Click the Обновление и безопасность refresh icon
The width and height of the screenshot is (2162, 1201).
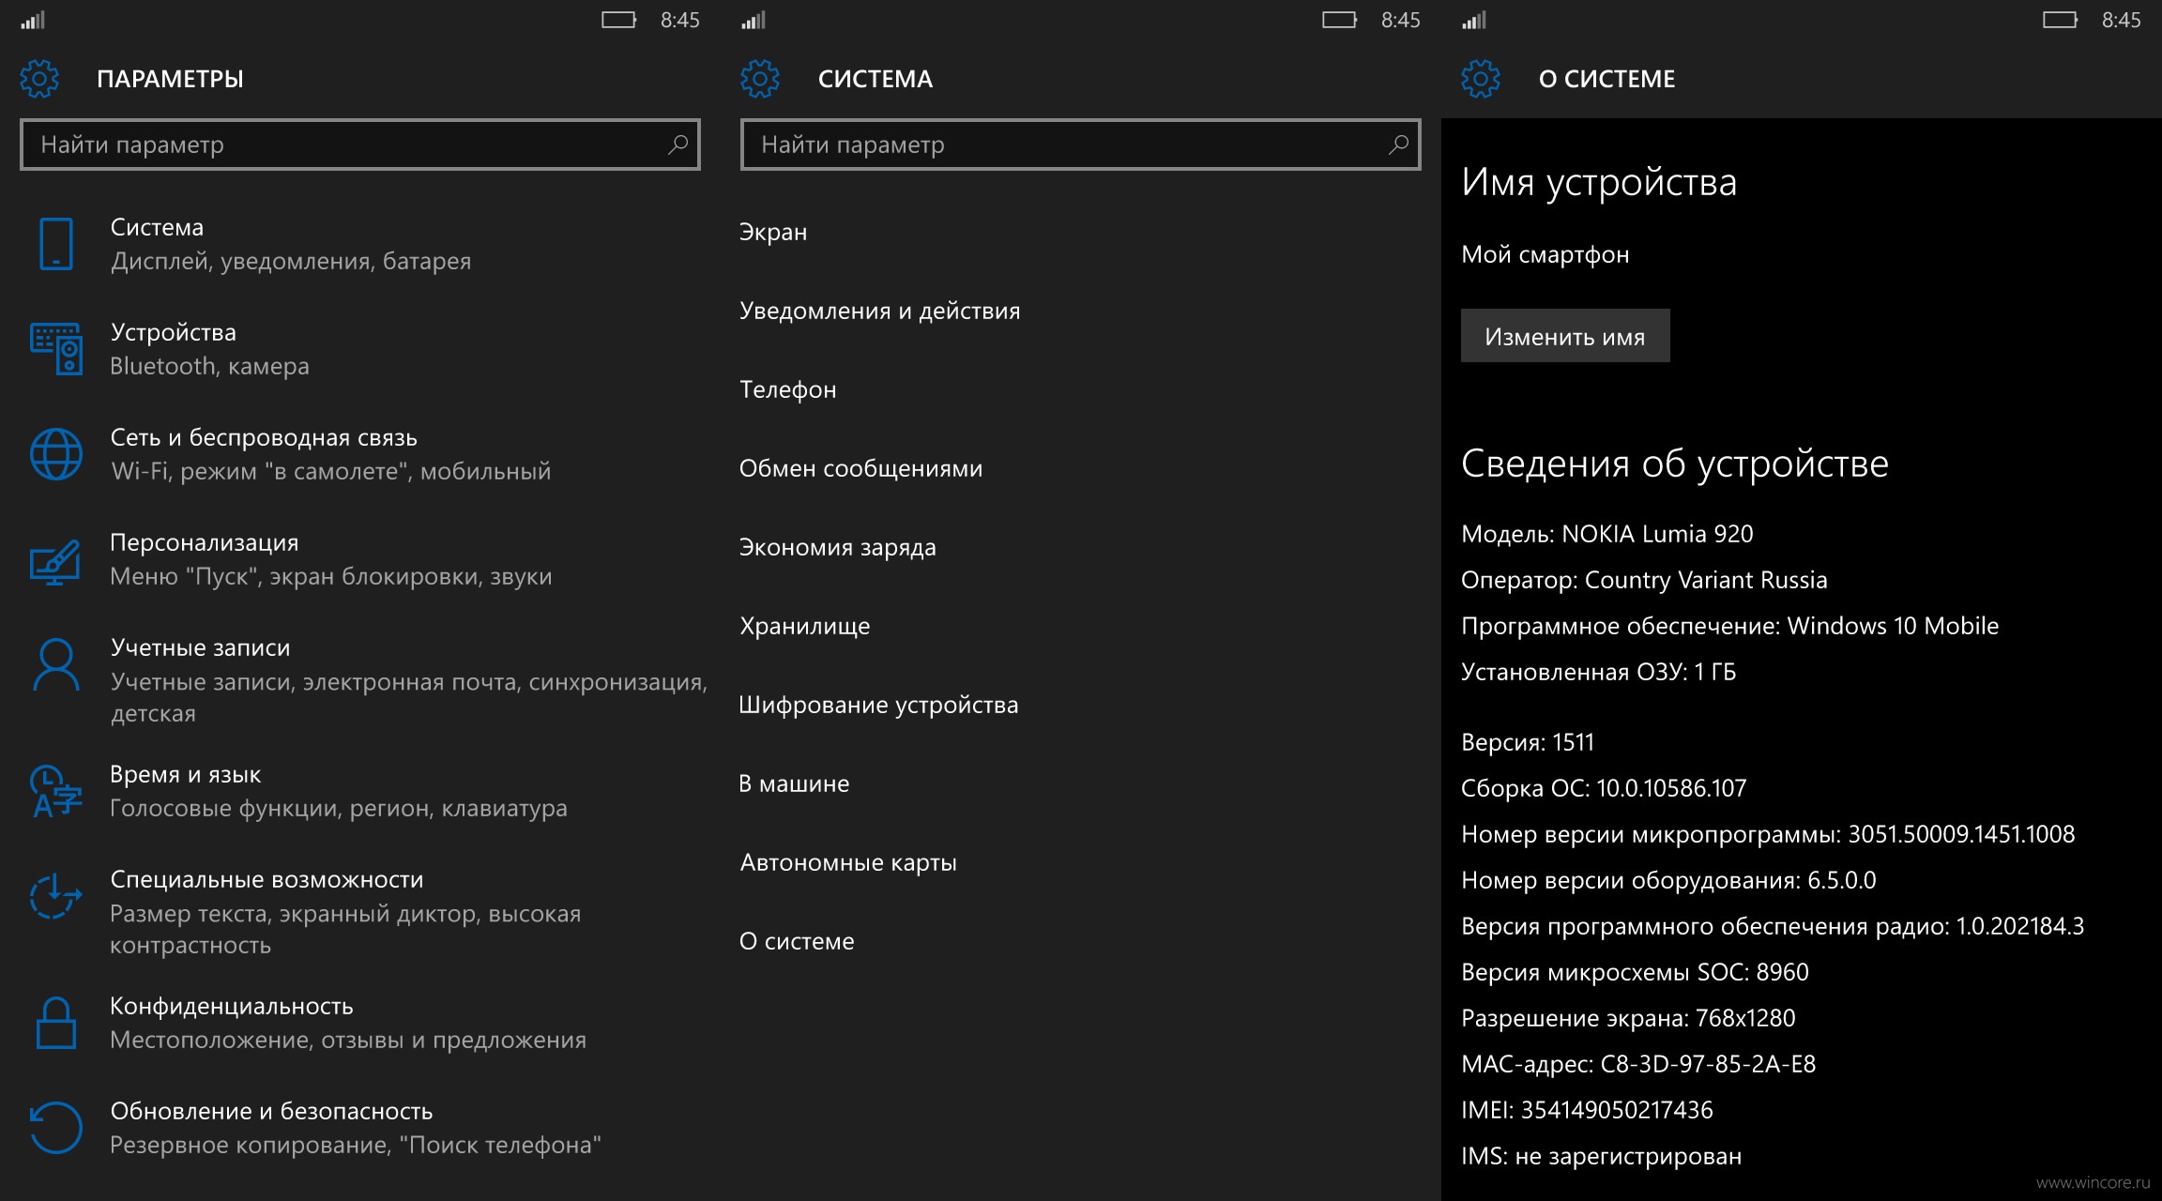tap(55, 1127)
